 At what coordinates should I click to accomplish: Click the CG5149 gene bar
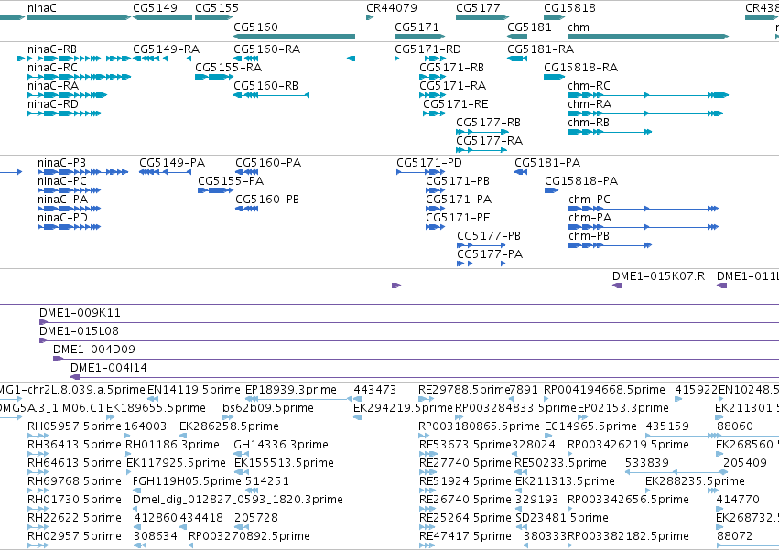(162, 17)
